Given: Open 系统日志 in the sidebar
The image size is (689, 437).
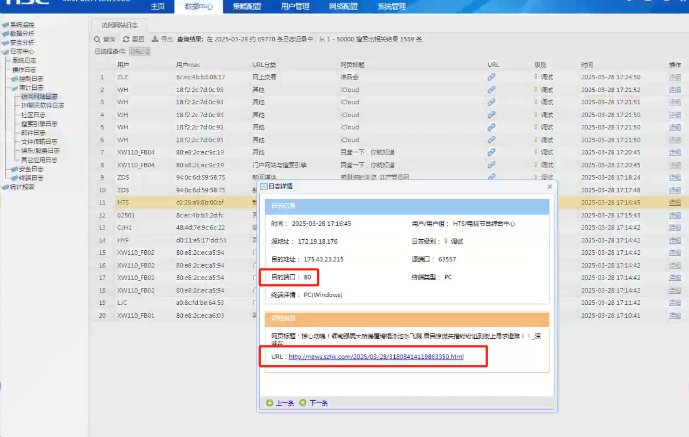Looking at the screenshot, I should click(x=24, y=61).
